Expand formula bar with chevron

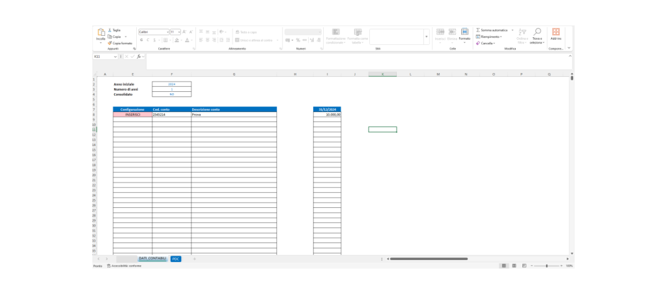(x=570, y=57)
